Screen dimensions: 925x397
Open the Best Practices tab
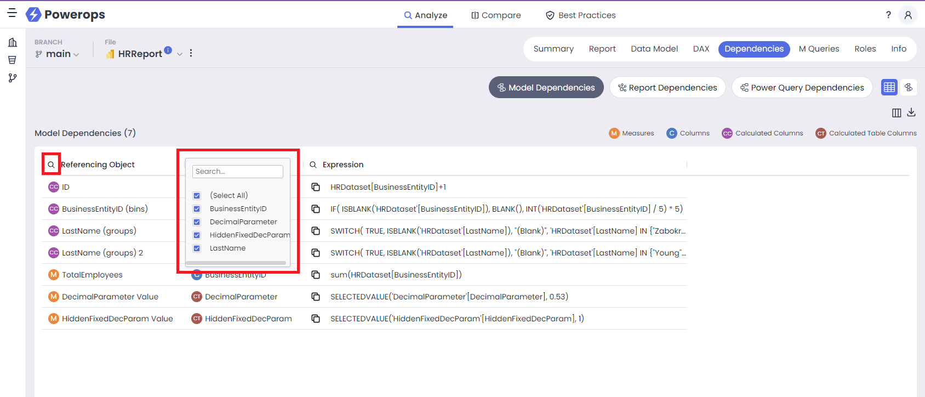[x=580, y=15]
